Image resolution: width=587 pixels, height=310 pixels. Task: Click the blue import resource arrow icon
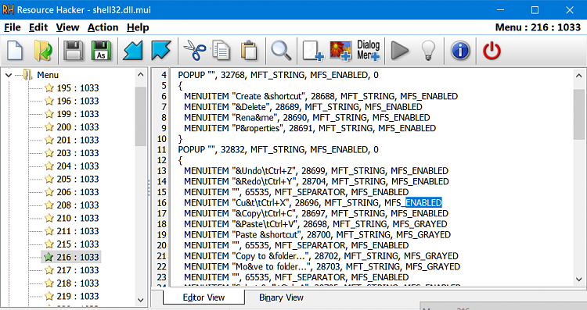[133, 51]
